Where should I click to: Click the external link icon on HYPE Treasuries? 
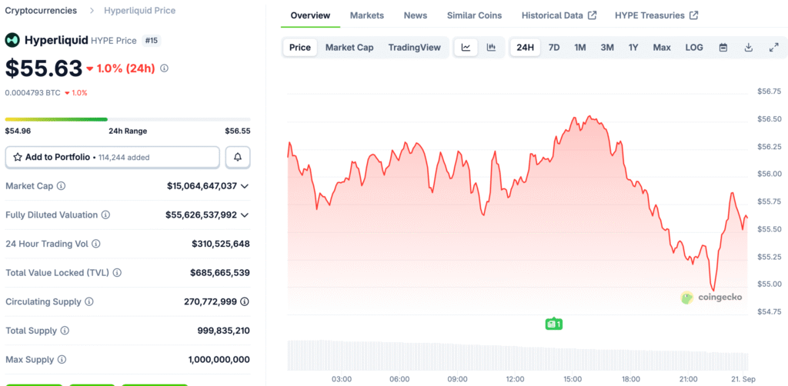click(693, 15)
